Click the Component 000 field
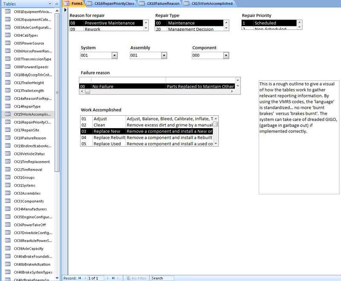Image resolution: width=341 pixels, height=281 pixels. 208,56
